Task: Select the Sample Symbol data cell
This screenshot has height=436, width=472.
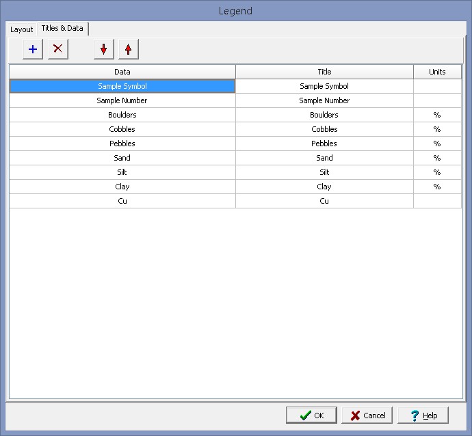Action: point(122,86)
